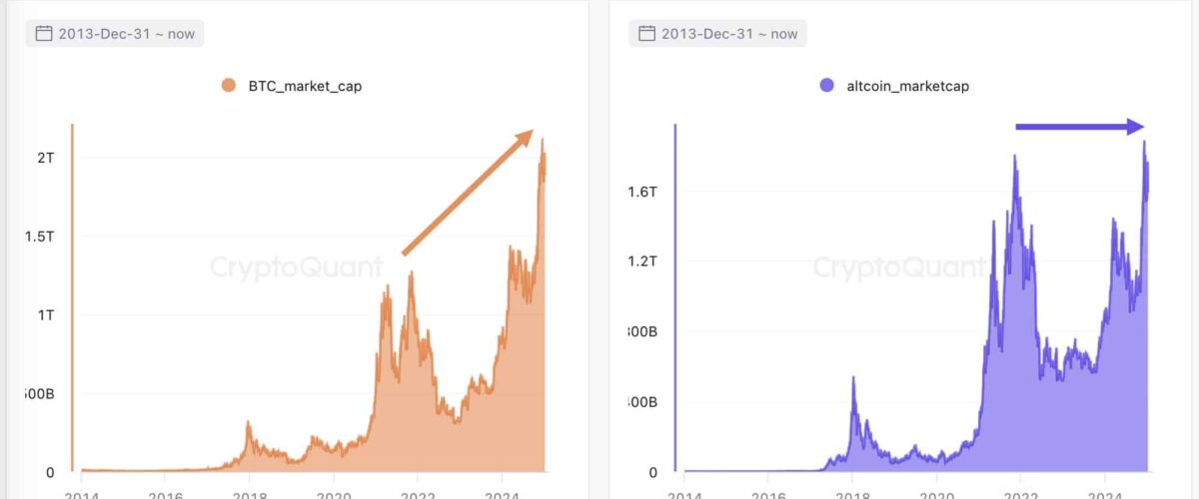Screen dimensions: 1199x499
Task: Click the 1.5T y-axis label on the BTC chart
Action: click(40, 237)
